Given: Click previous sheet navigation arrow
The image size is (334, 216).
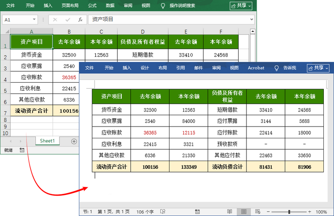Looking at the screenshot, I should [11, 141].
